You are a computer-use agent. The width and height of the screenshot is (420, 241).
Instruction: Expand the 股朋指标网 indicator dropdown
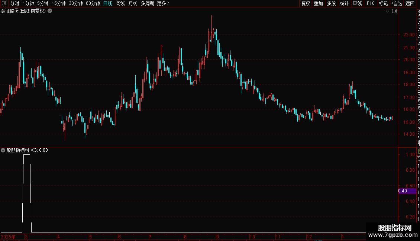[3, 150]
